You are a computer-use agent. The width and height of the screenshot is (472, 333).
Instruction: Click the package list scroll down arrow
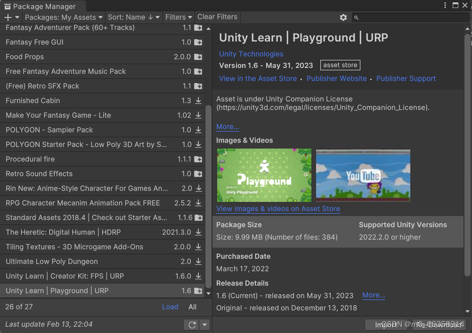point(208,293)
